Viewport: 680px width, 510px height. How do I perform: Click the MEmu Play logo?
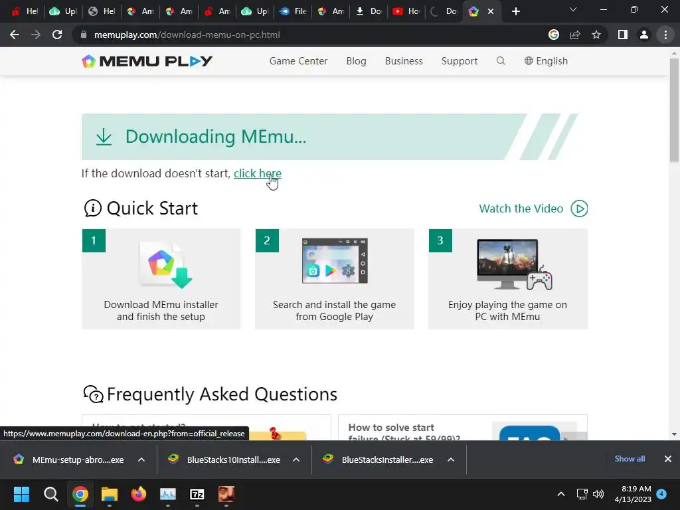coord(147,61)
